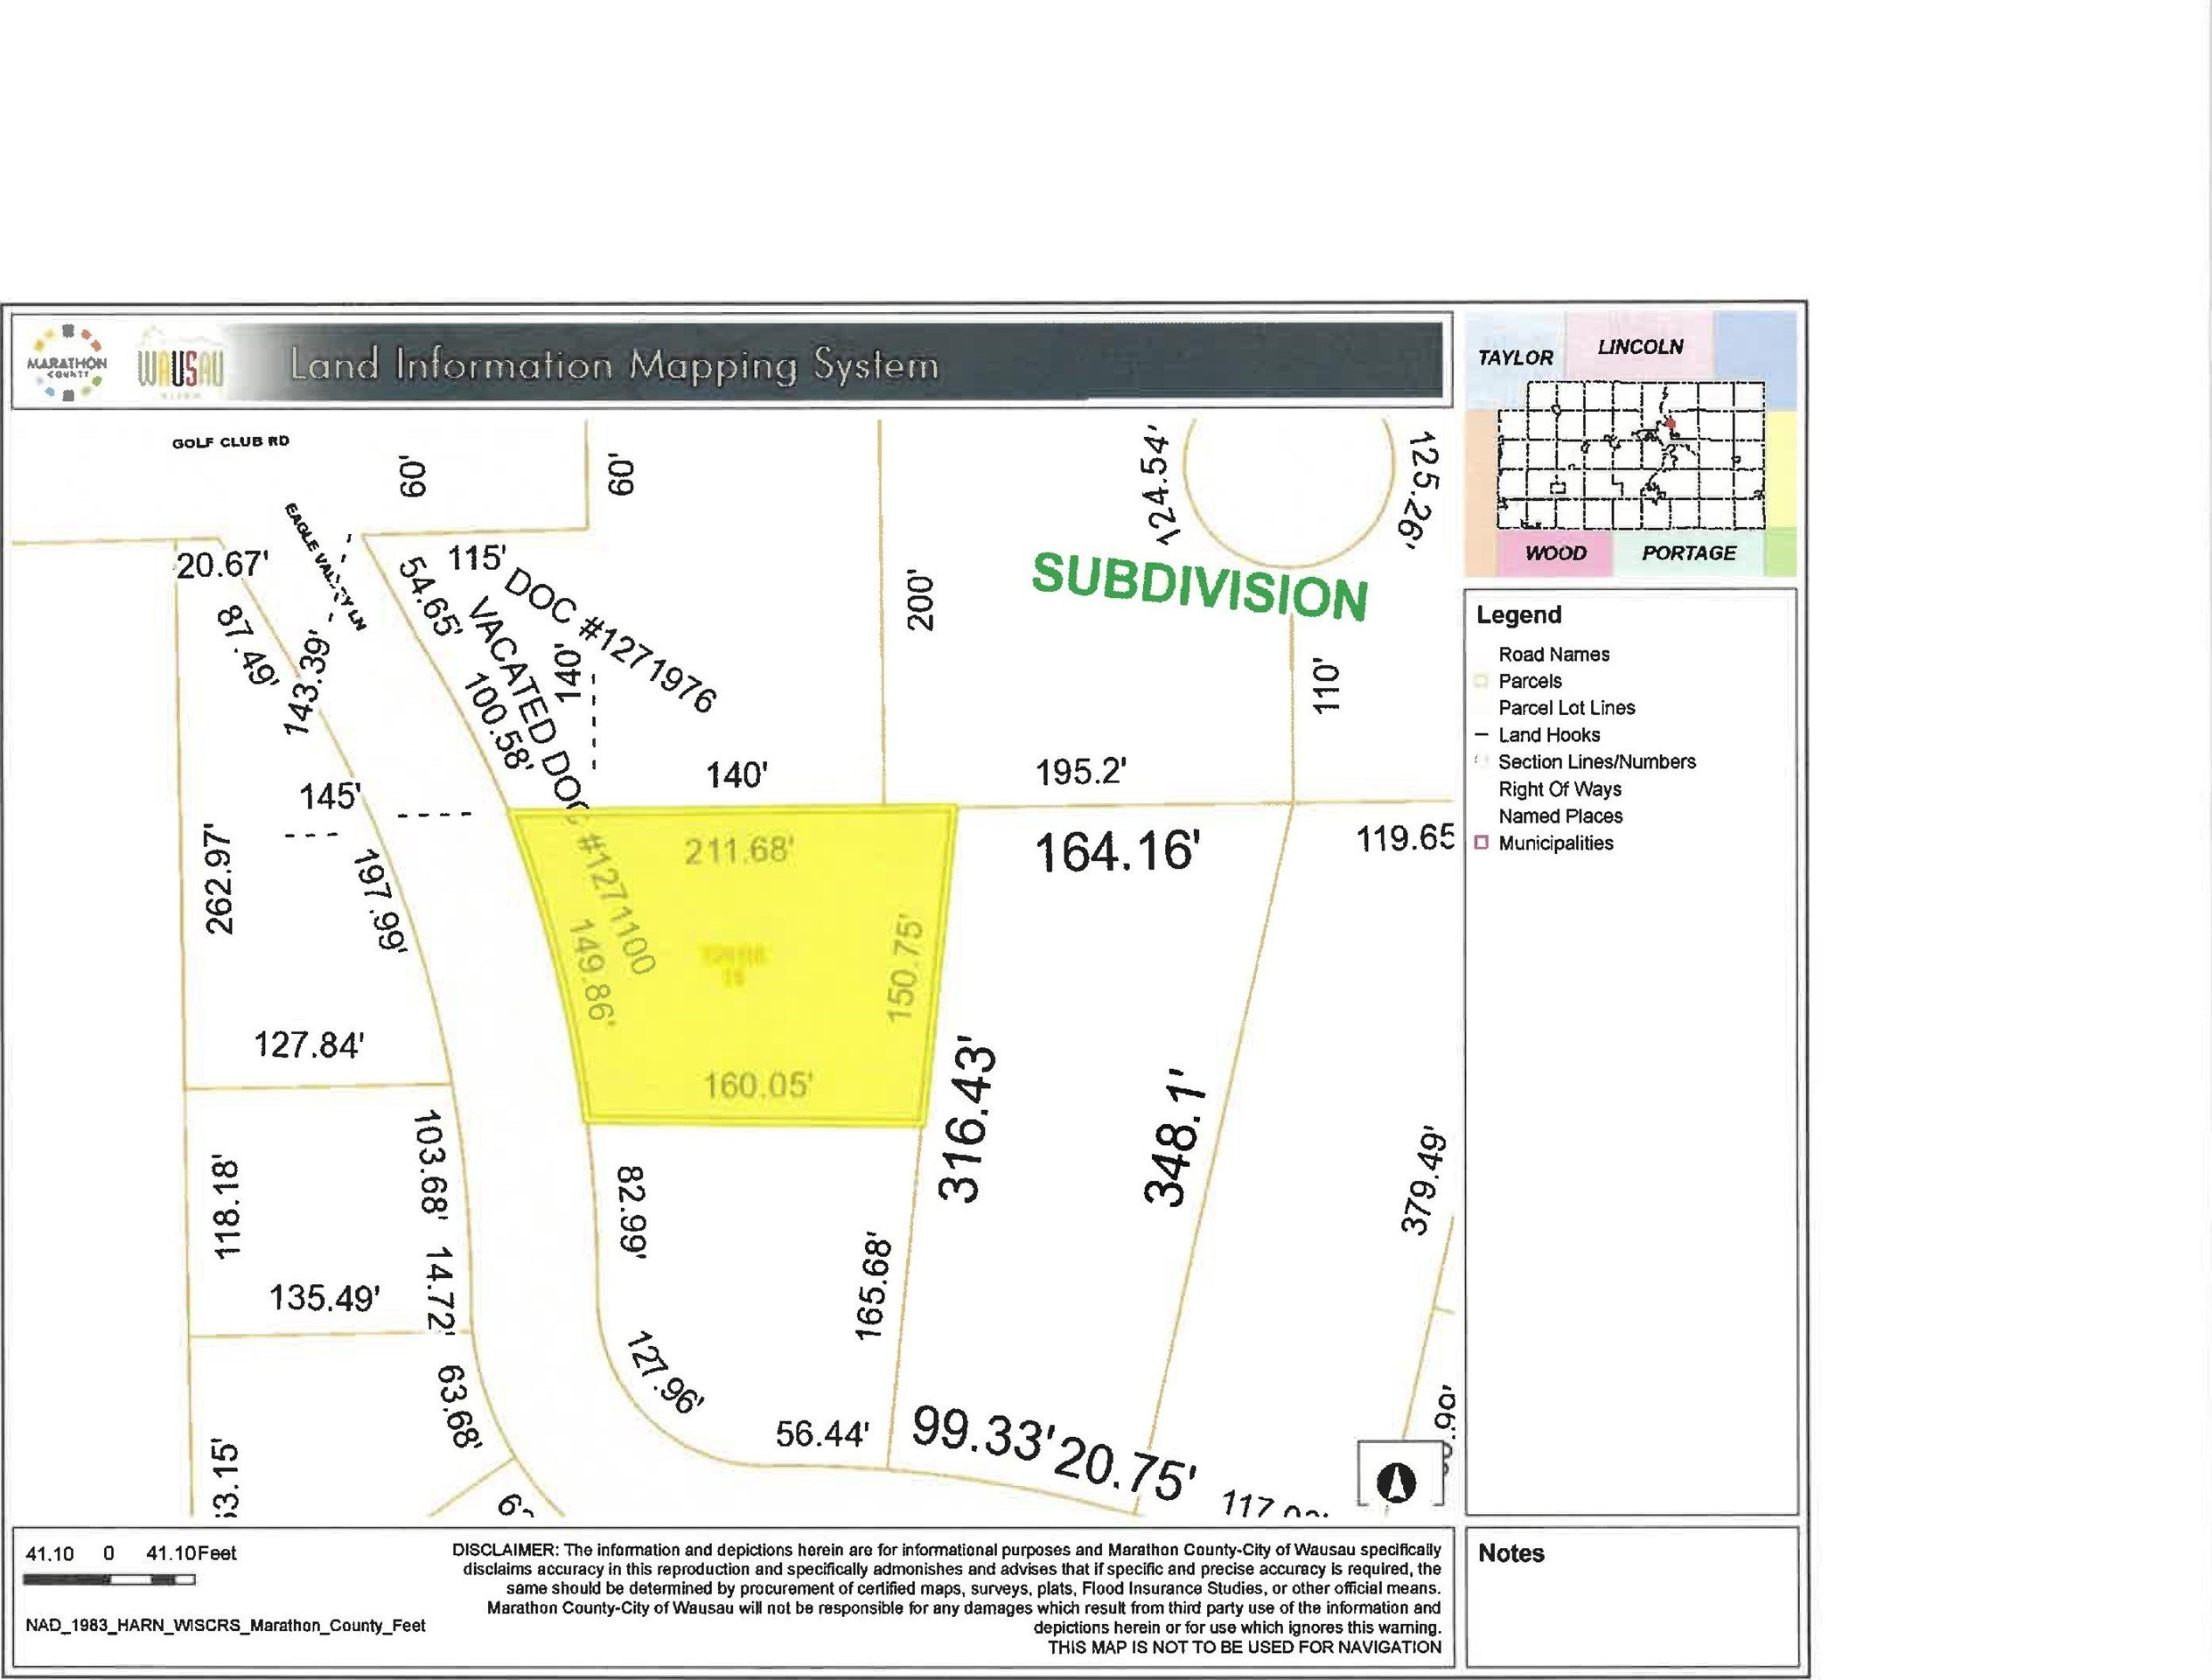Viewport: 2212px width, 1680px height.
Task: Click WOOD county label on locator map
Action: pyautogui.click(x=1556, y=553)
